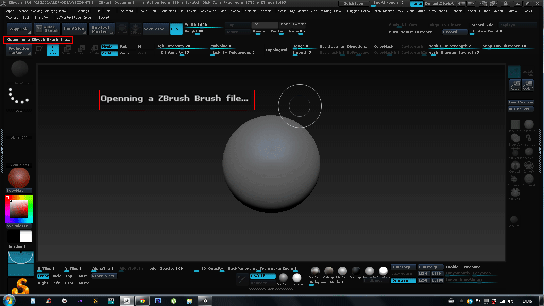Open the Brush menu
Image resolution: width=544 pixels, height=306 pixels.
96,11
